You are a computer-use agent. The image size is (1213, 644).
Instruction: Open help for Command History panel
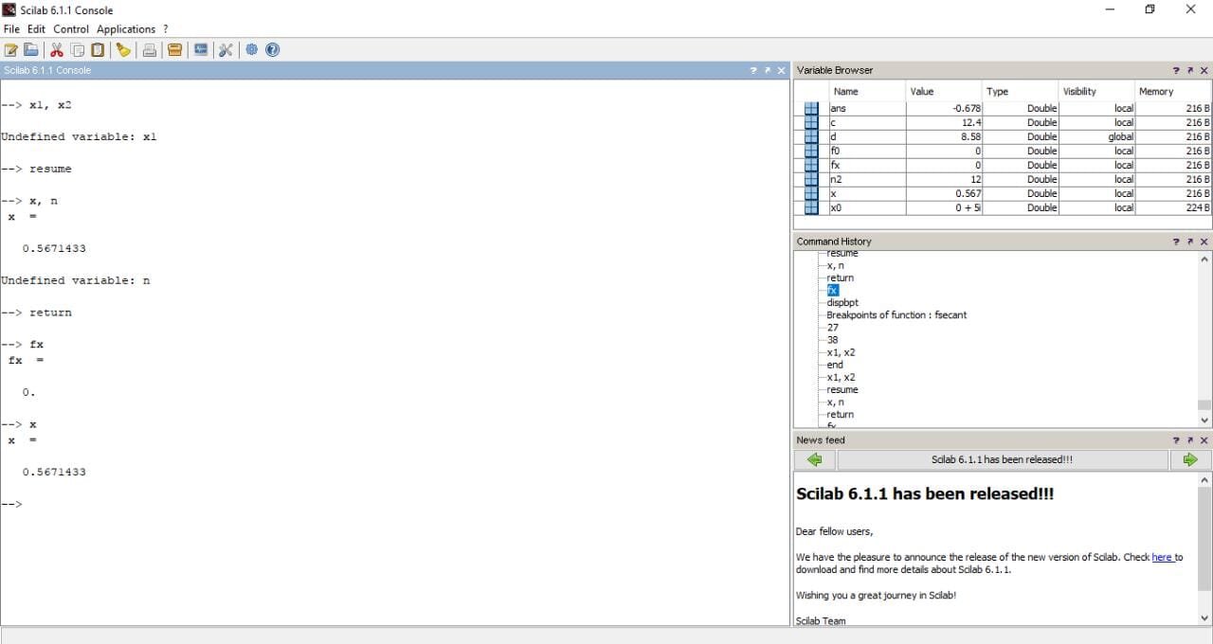coord(1176,241)
